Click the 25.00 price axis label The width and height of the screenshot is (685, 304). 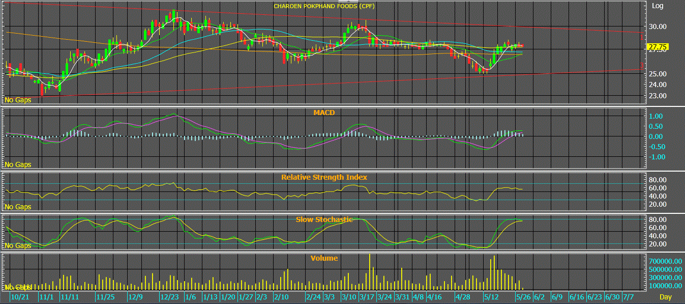(x=658, y=74)
